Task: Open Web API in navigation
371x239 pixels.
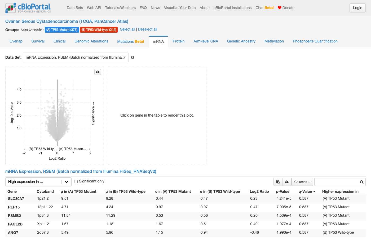Action: 94,8
